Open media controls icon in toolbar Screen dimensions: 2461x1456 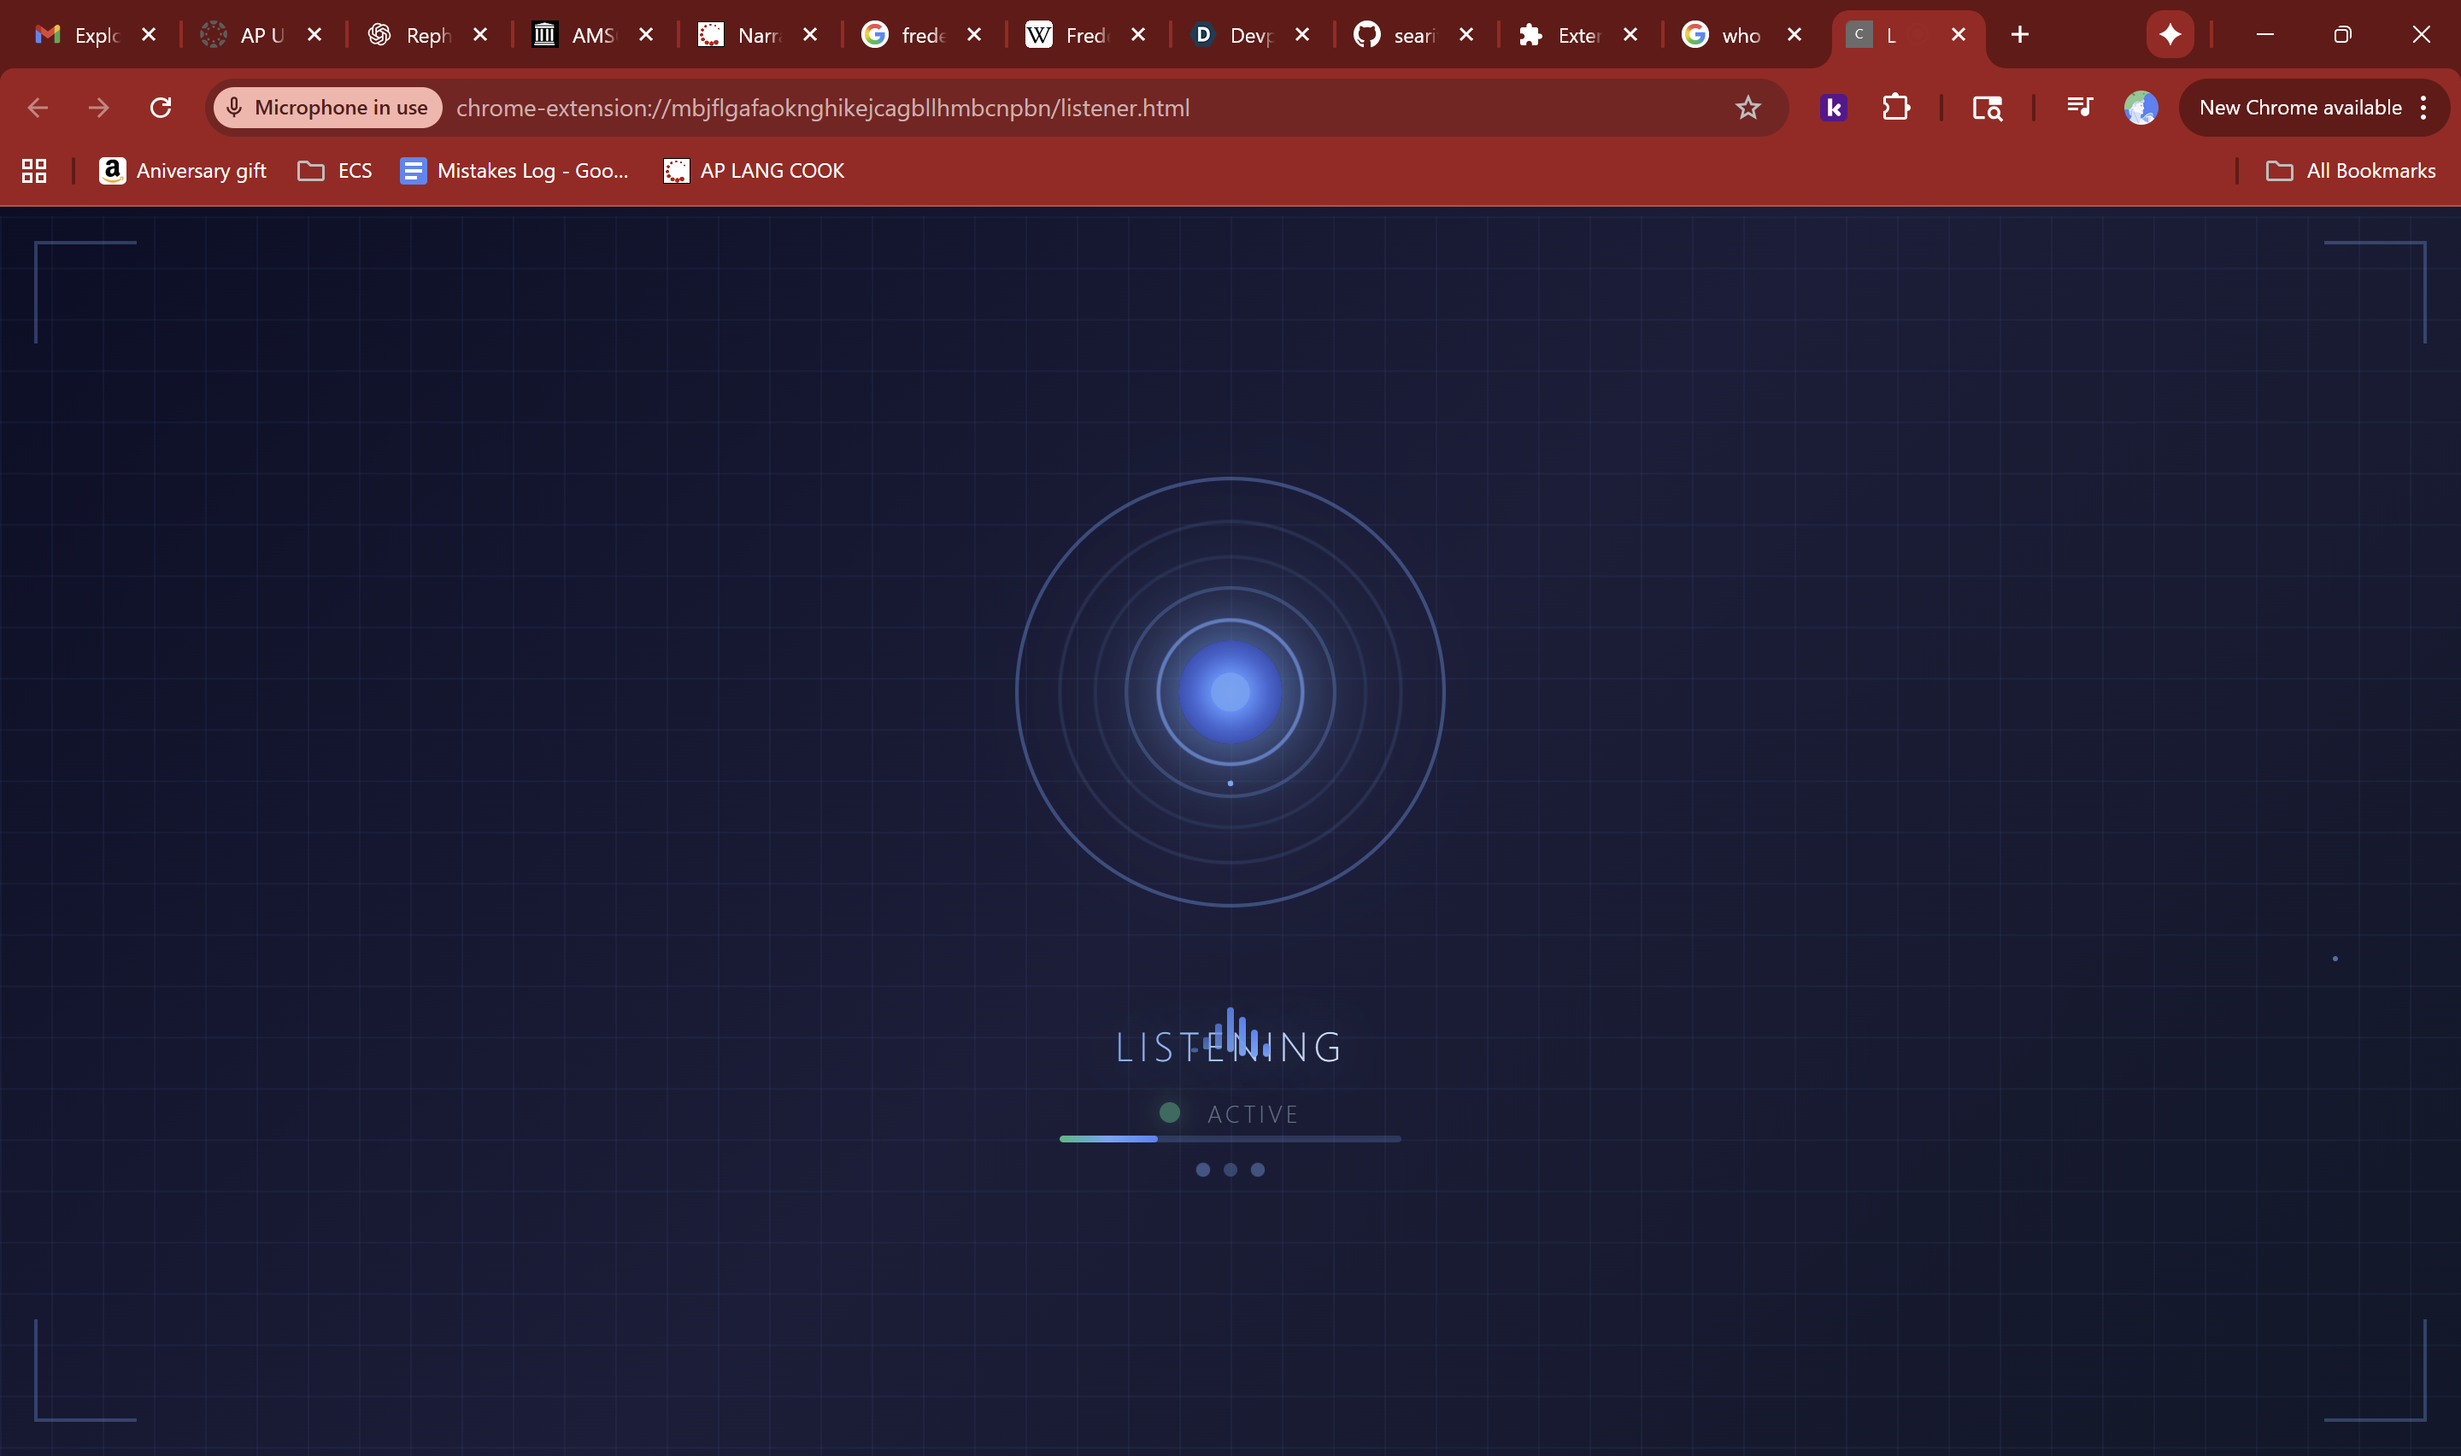click(x=2078, y=107)
